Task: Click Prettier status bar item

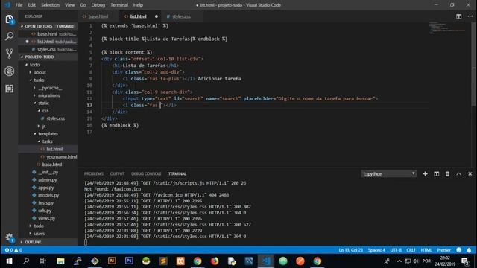Action: [x=443, y=250]
